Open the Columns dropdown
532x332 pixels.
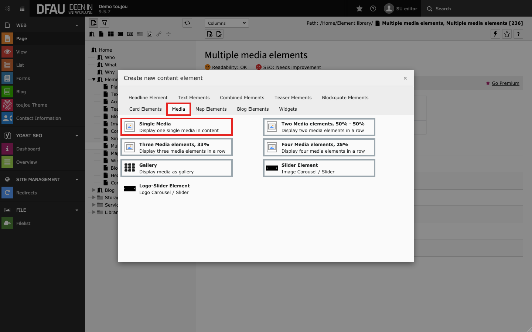coord(226,23)
